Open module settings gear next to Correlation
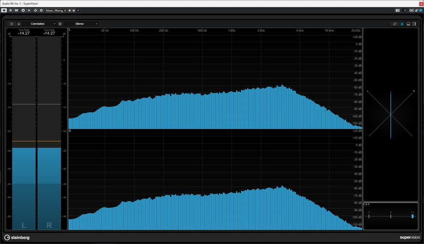Viewport: 424px width, 244px height. coord(60,24)
